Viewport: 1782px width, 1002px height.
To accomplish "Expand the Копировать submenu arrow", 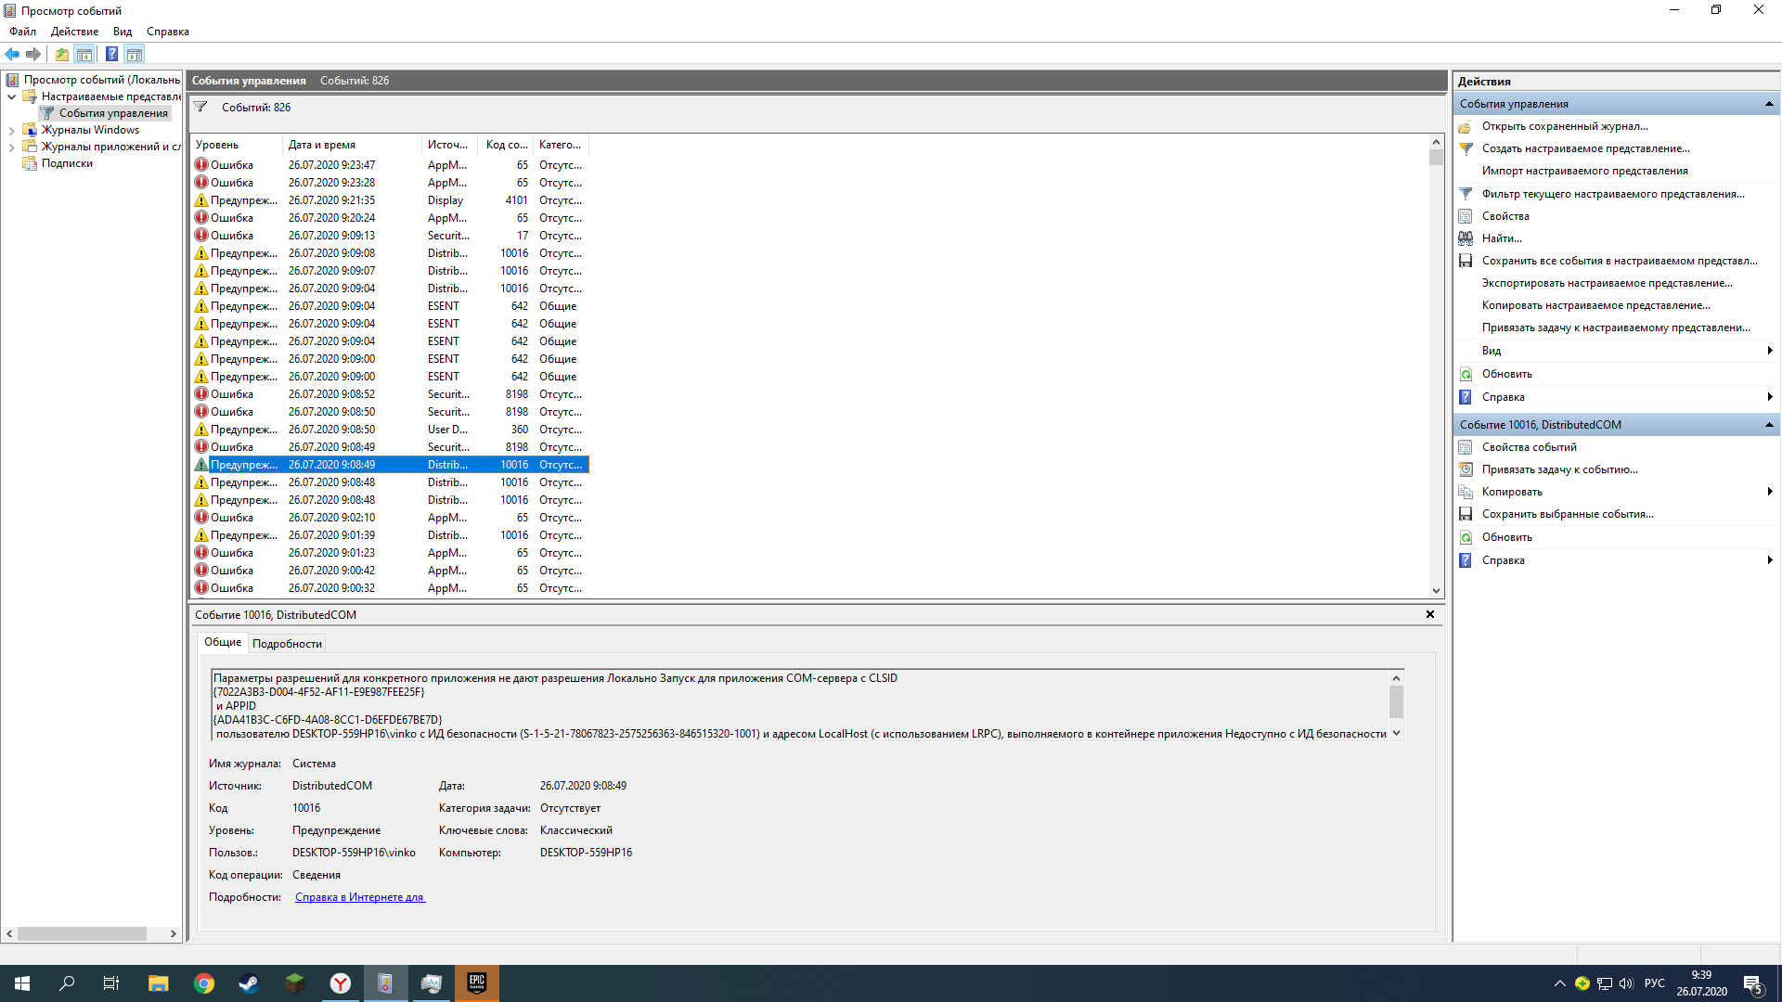I will coord(1770,492).
